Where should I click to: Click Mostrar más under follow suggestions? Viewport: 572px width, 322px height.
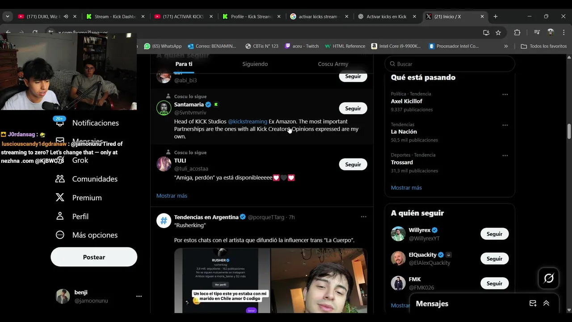(172, 196)
